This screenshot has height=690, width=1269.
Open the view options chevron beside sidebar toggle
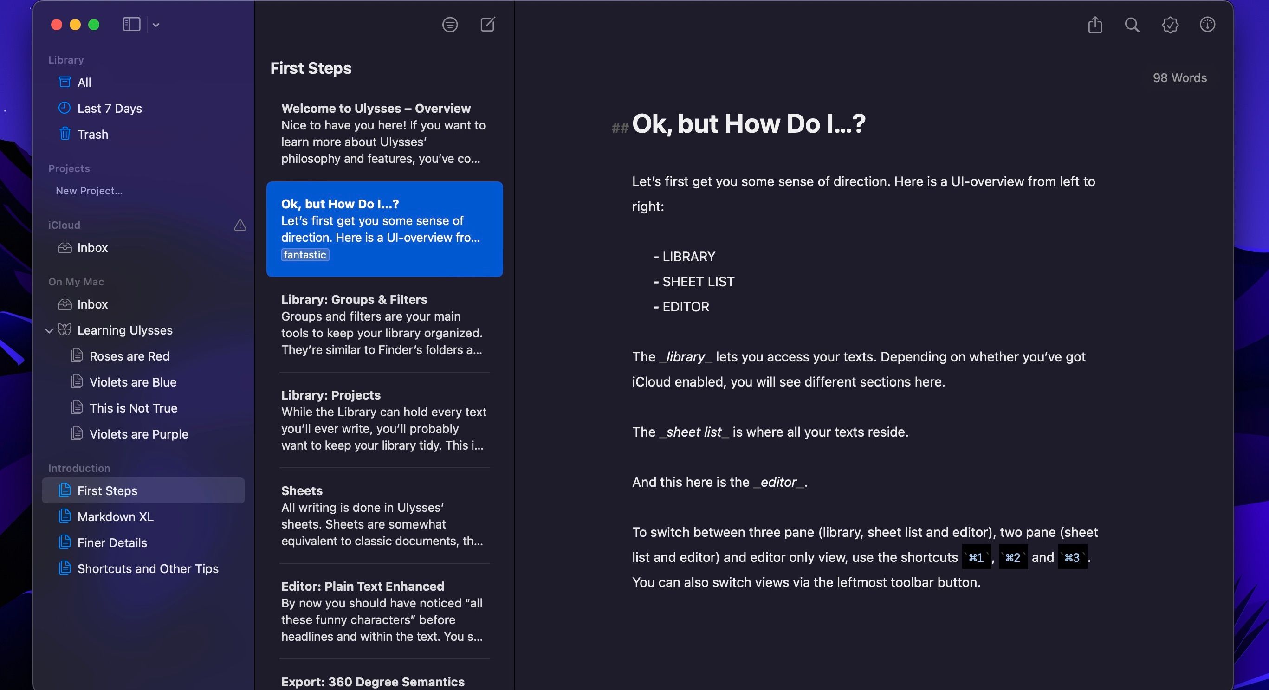point(156,25)
